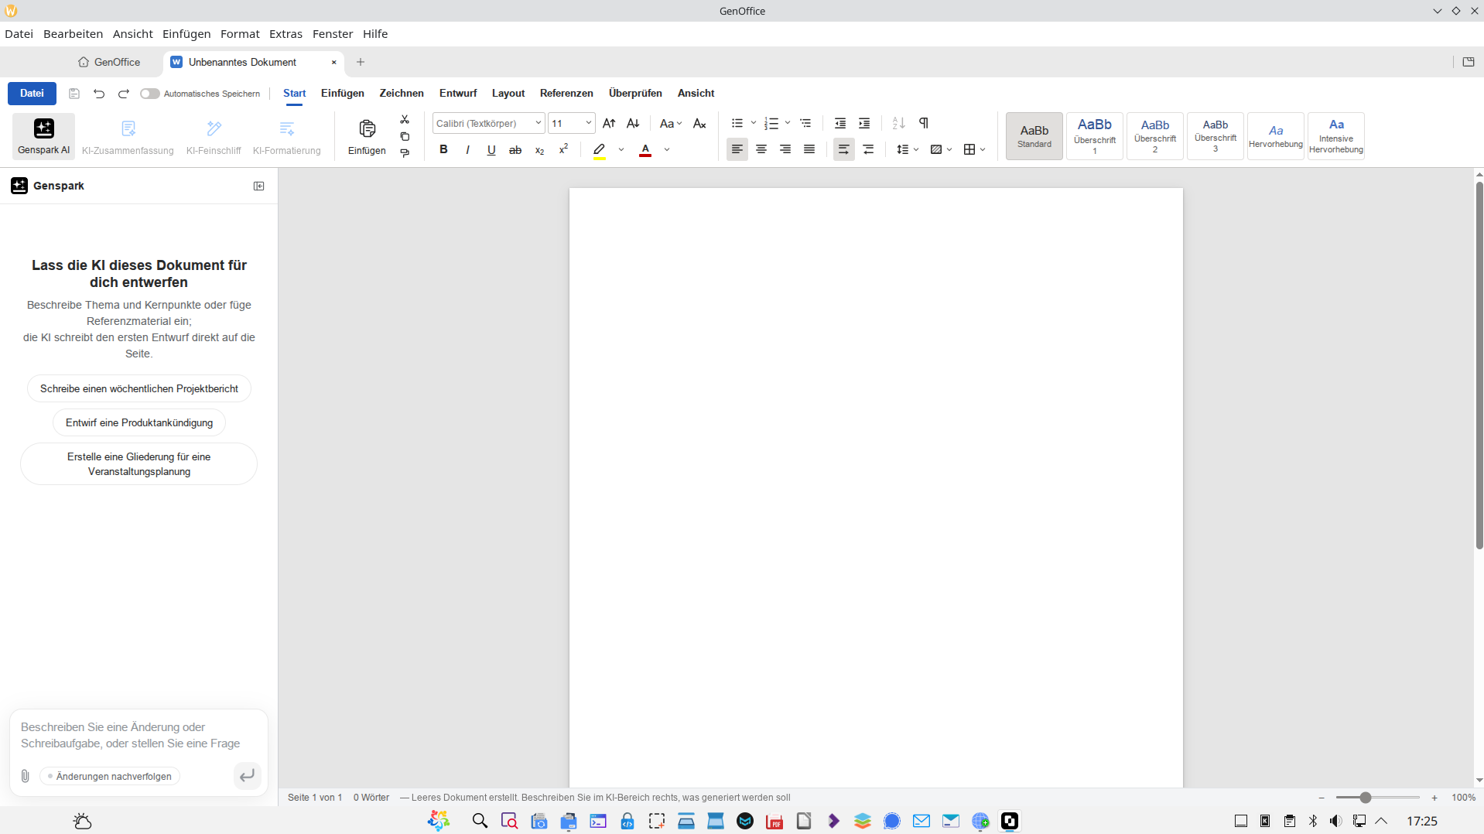Screen dimensions: 1484x834
Task: Toggle Änderungen nachverfolgen in chat box
Action: coord(110,776)
